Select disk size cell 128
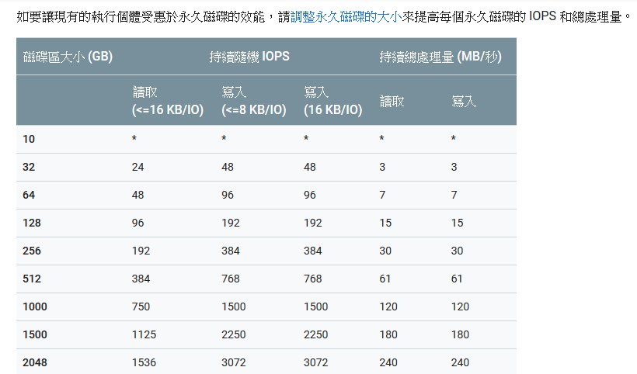Viewport: 637px width, 374px height. [32, 223]
